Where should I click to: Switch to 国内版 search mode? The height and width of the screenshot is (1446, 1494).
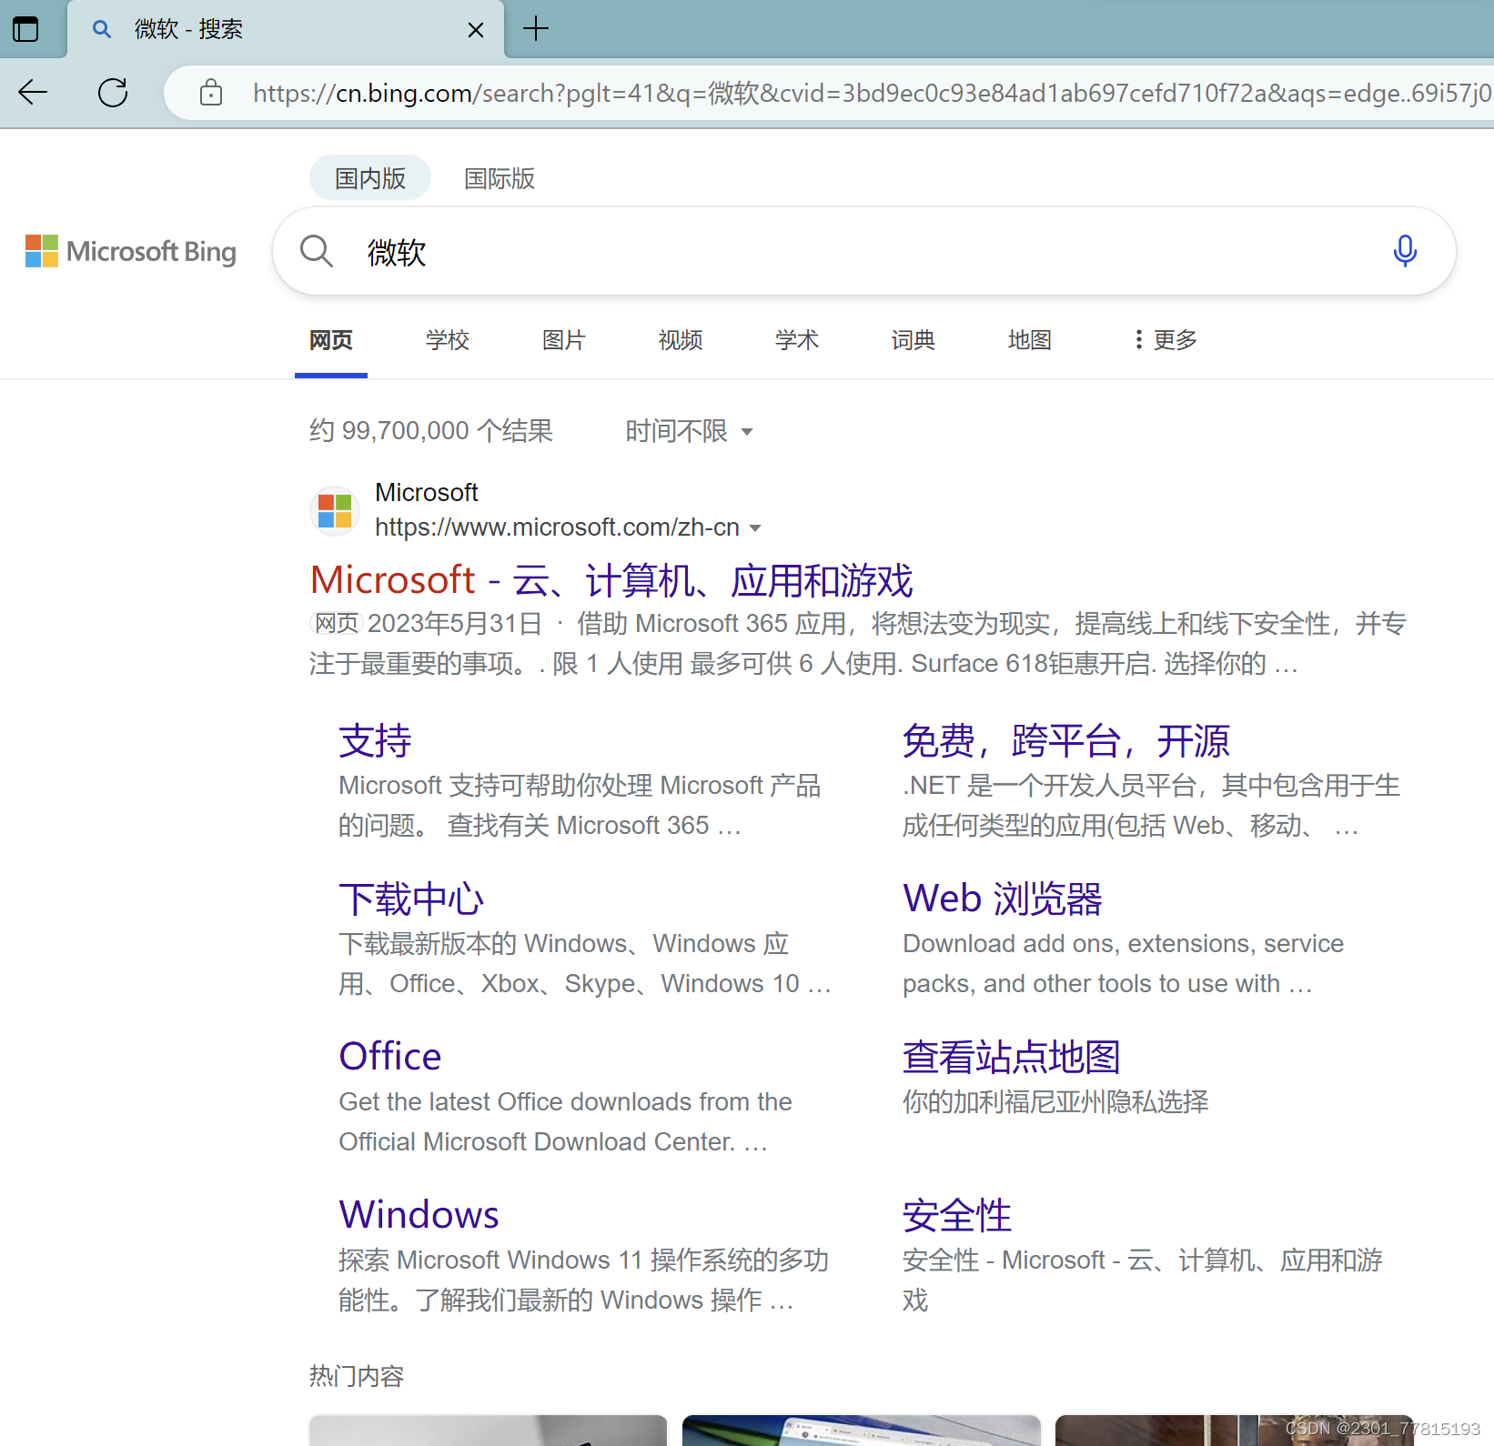pyautogui.click(x=370, y=178)
